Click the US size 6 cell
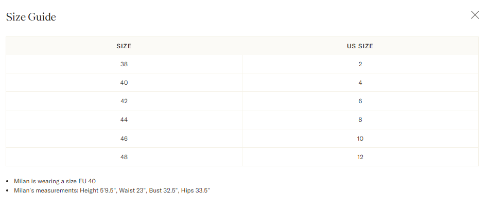 pyautogui.click(x=360, y=101)
